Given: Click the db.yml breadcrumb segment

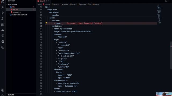Looking at the screenshot, I should [47, 4].
